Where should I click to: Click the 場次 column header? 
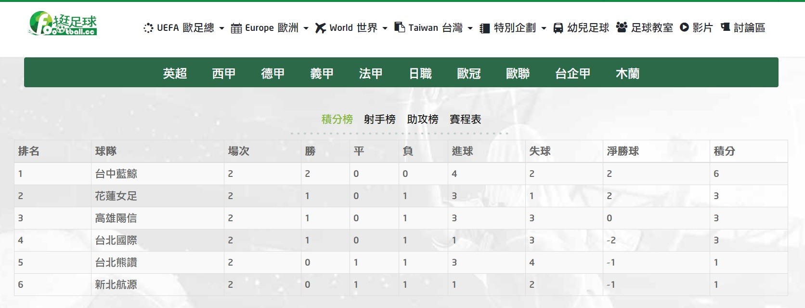click(x=239, y=151)
